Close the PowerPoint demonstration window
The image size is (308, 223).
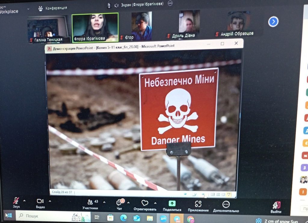pos(236,43)
